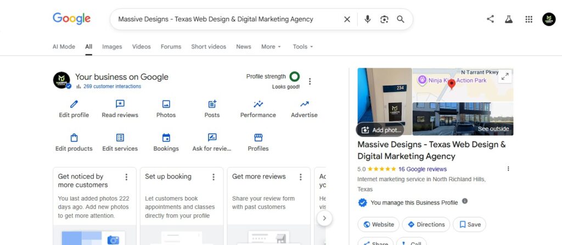The height and width of the screenshot is (245, 562).
Task: Clear the search box with X icon
Action: (x=347, y=19)
